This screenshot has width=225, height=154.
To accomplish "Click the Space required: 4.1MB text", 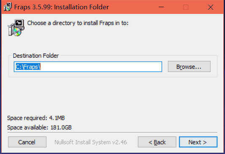I will coord(36,118).
